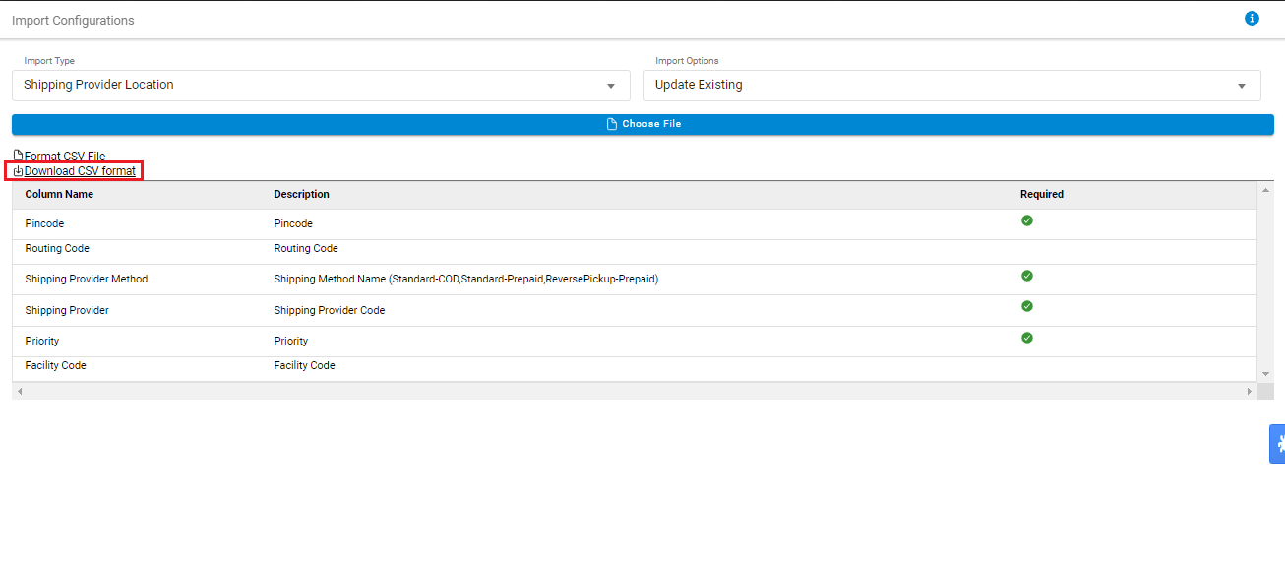This screenshot has height=564, width=1285.
Task: Click the table's scroll up arrow
Action: 1265,189
